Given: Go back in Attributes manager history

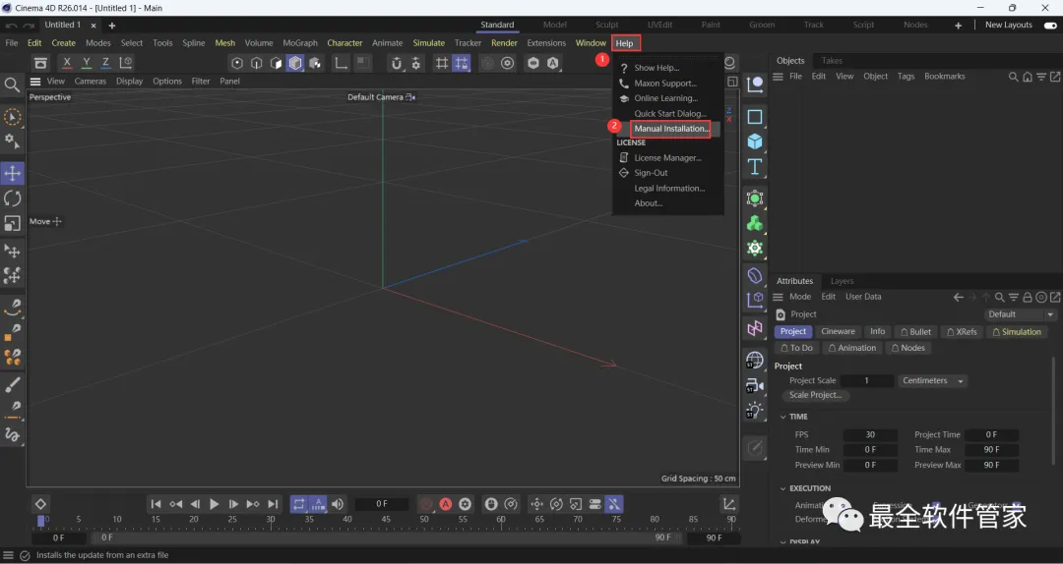Looking at the screenshot, I should click(958, 298).
